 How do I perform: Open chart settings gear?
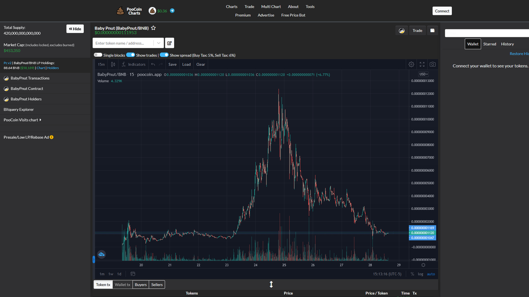[411, 64]
